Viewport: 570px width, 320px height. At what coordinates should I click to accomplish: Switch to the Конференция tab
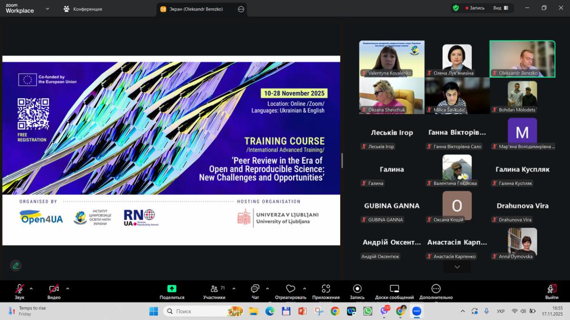(x=83, y=9)
